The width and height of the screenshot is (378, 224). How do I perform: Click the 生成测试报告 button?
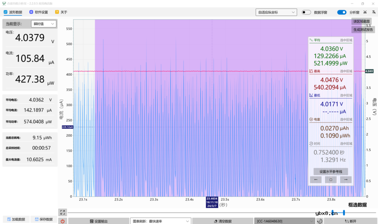click(x=363, y=29)
